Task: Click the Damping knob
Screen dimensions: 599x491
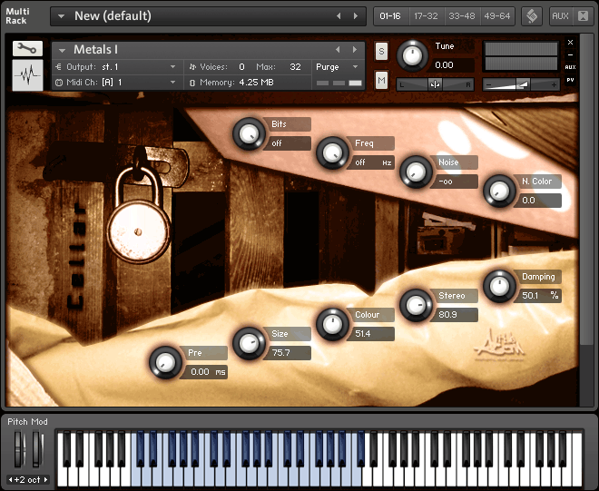Action: (499, 286)
